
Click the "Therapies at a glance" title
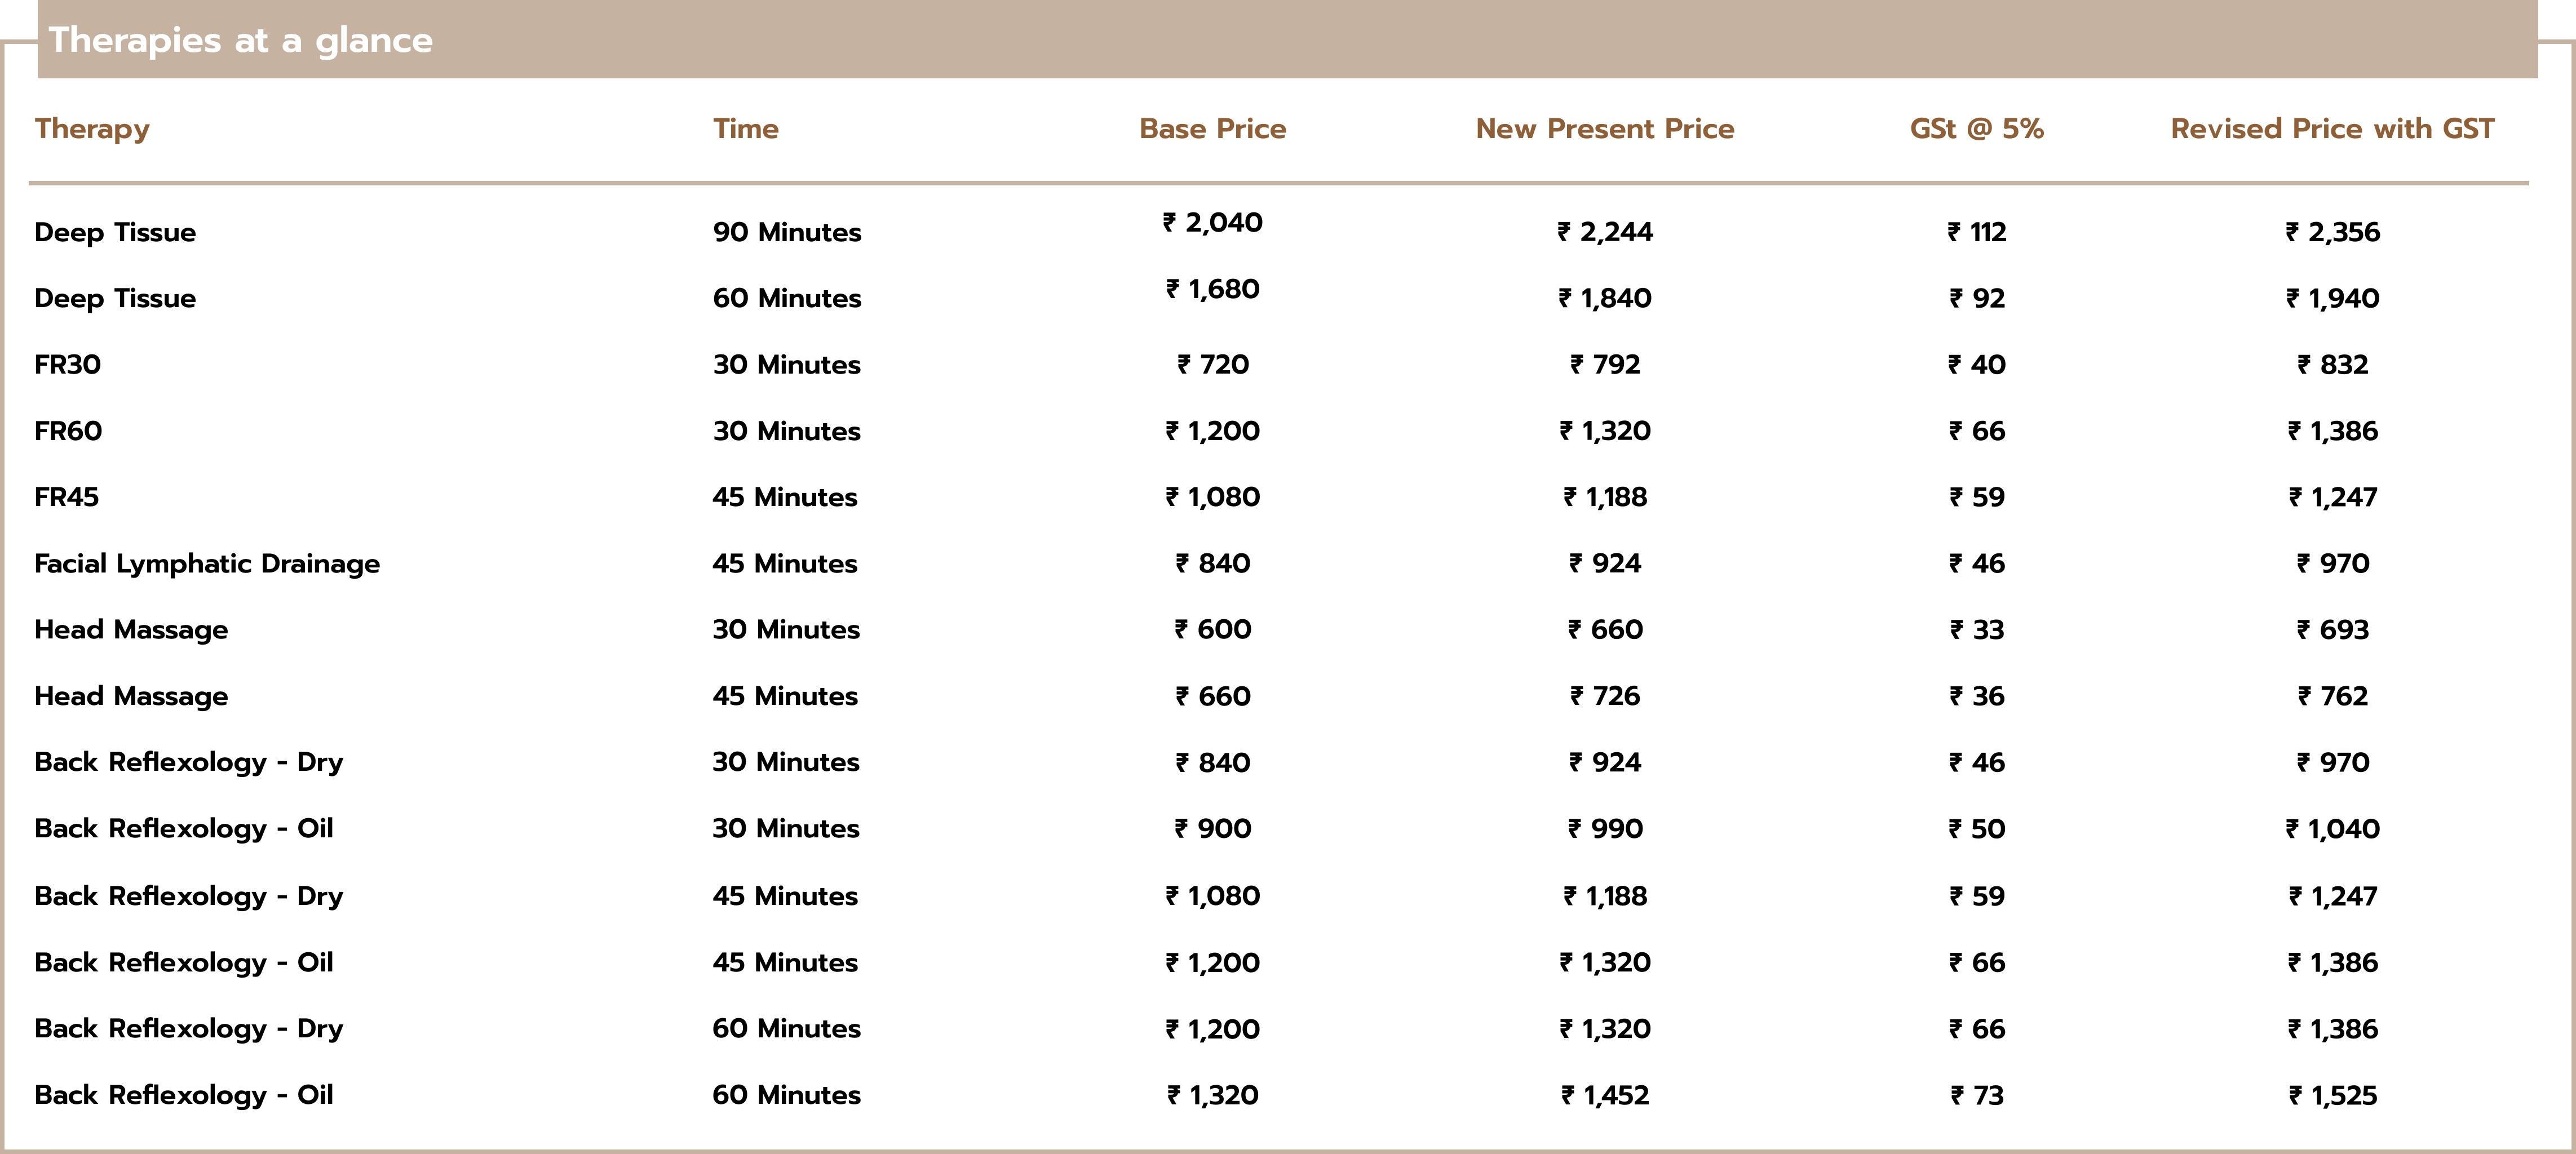(241, 41)
